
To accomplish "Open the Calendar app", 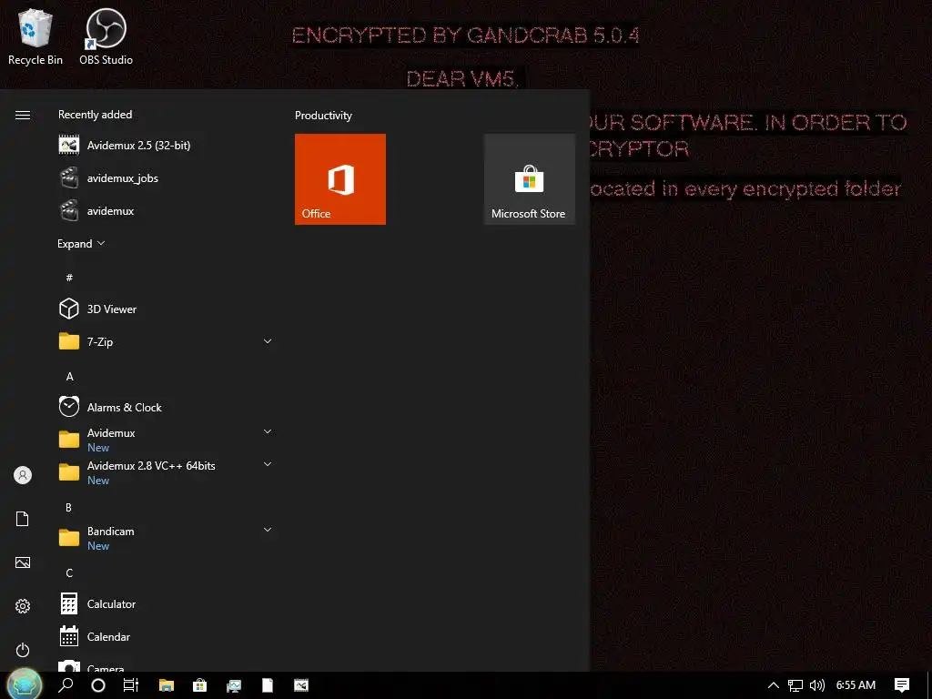I will pos(166,636).
